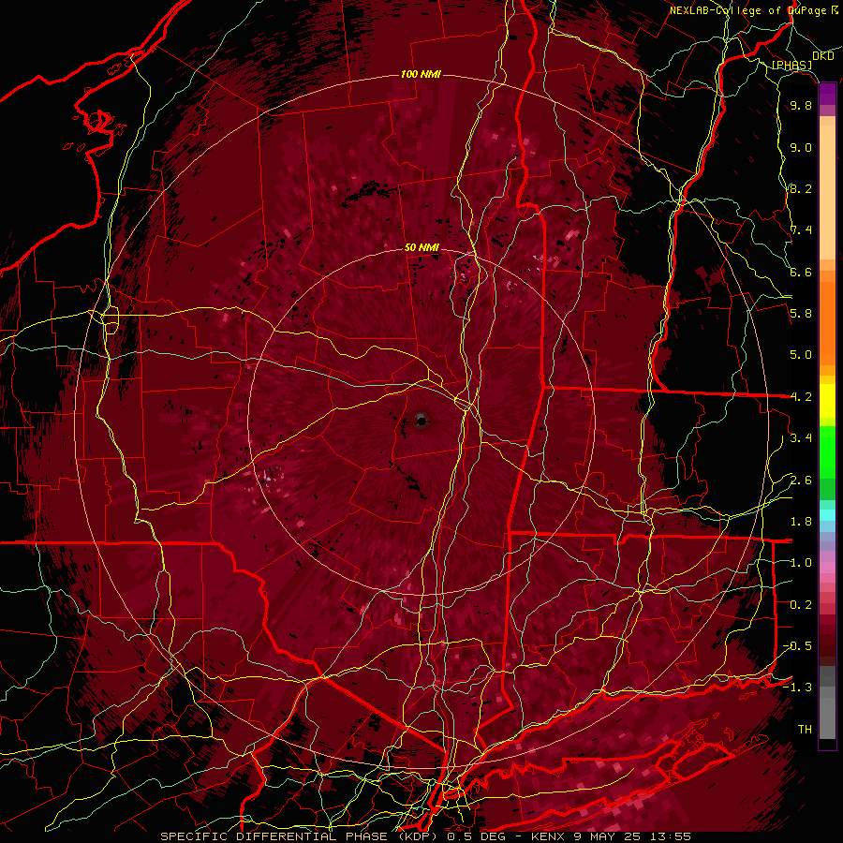Viewport: 843px width, 843px height.
Task: Click the purple swatch atop the color bar
Action: (827, 95)
